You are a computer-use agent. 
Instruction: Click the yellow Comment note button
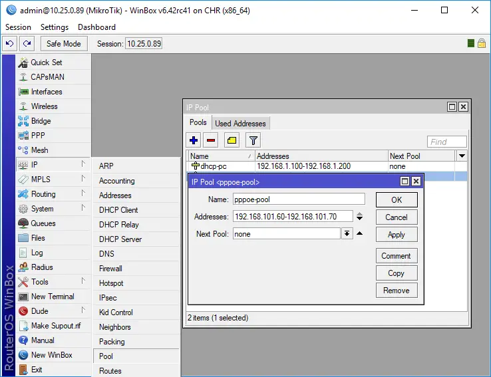coord(232,140)
